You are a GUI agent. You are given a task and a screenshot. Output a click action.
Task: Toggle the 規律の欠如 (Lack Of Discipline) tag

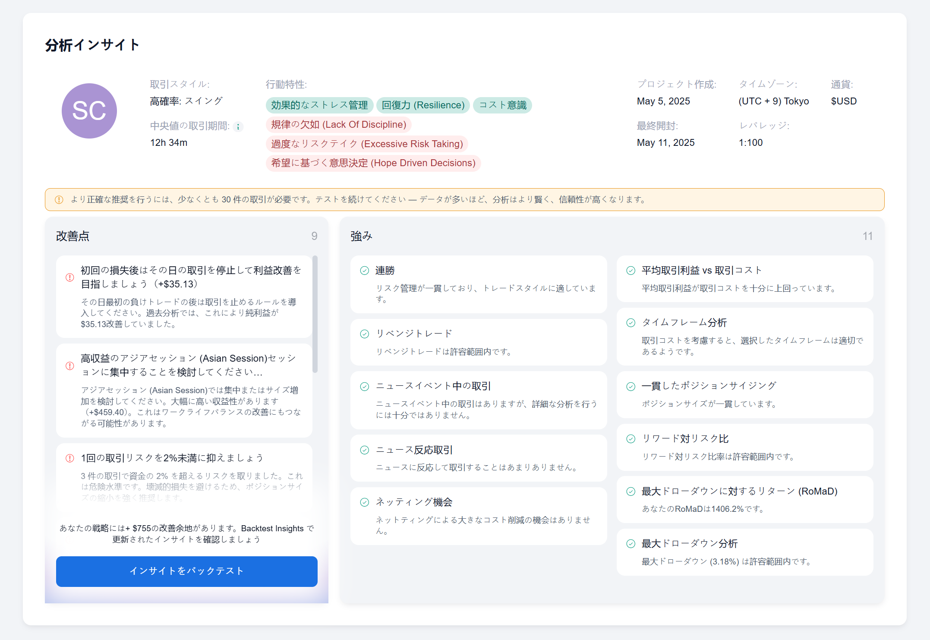[338, 124]
